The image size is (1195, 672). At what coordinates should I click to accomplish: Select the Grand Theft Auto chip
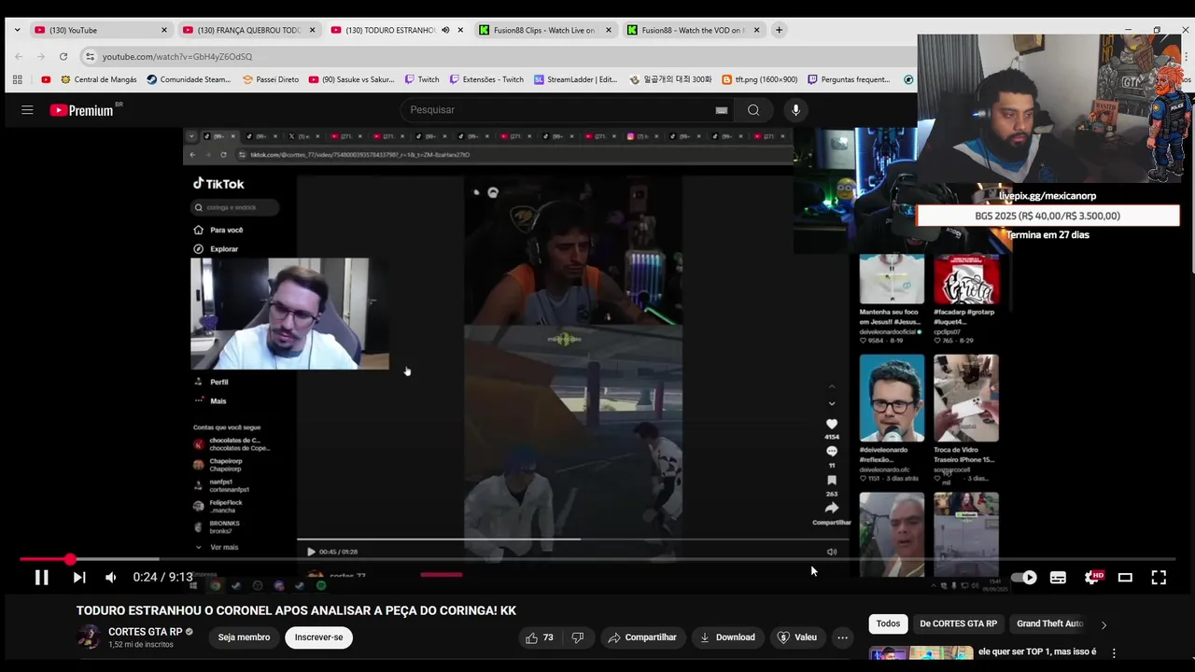click(1049, 623)
